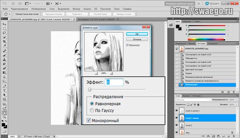Viewport: 240px width, 138px height.
Task: Open Hand tool preset picker dropdown
Action: coord(9,14)
